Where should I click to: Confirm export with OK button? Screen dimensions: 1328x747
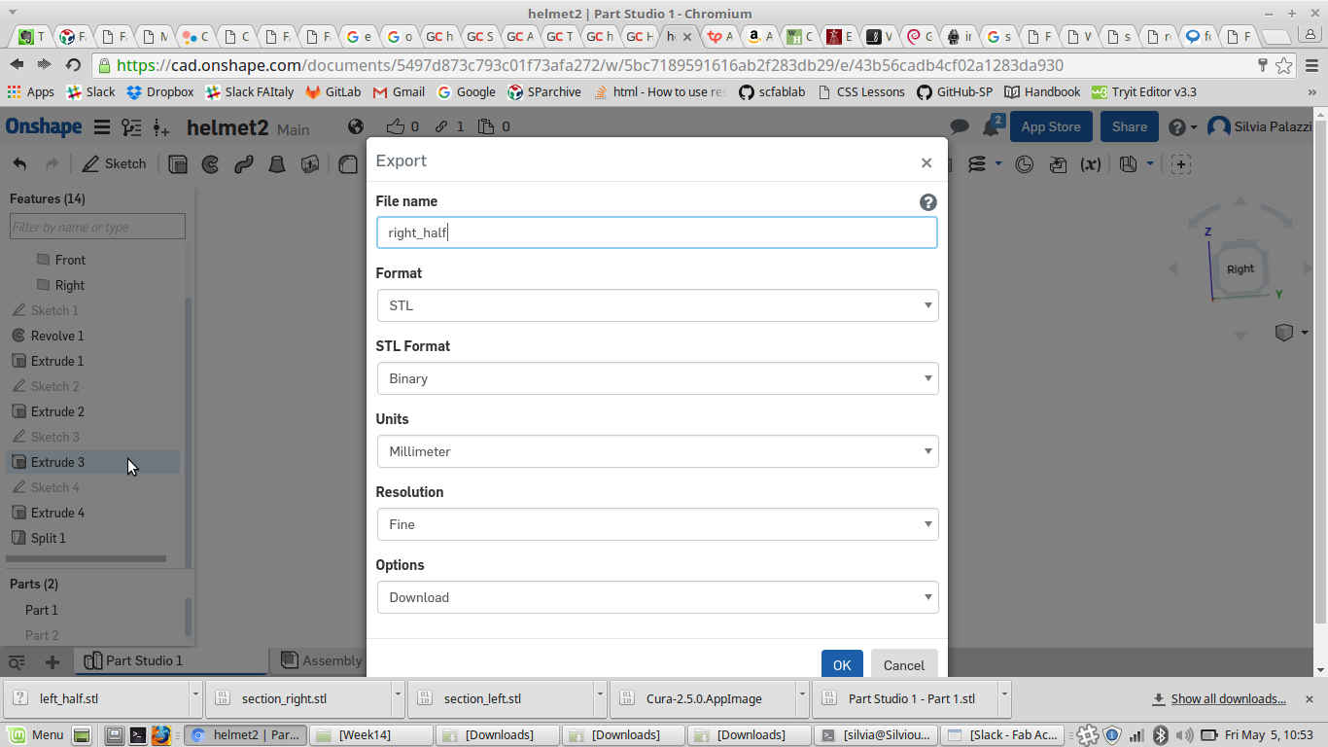(842, 665)
